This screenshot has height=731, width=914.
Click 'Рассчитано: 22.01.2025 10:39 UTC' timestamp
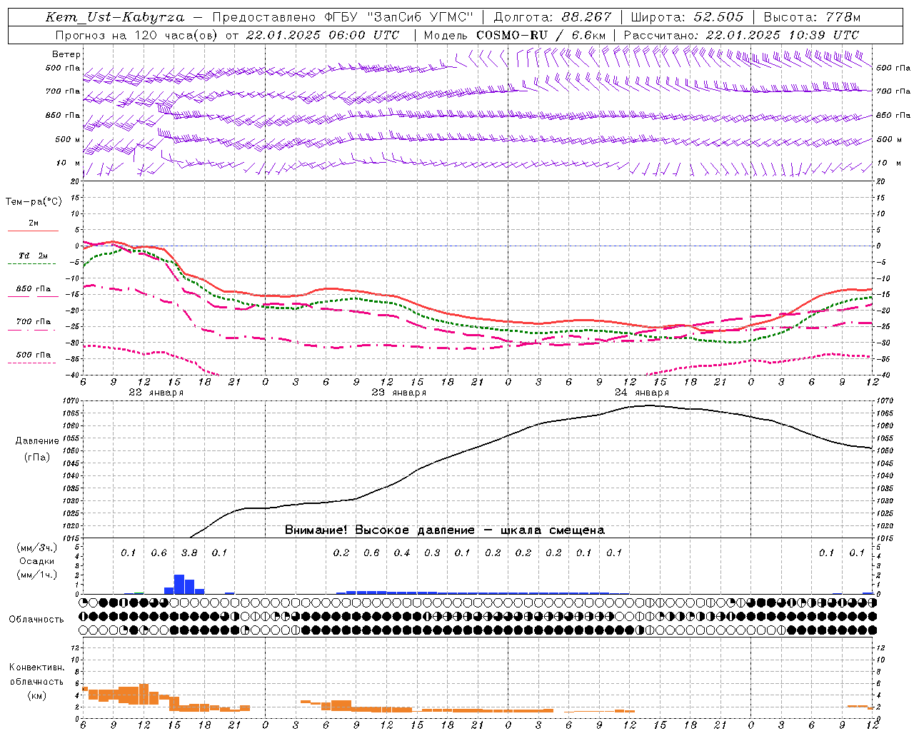pyautogui.click(x=741, y=35)
